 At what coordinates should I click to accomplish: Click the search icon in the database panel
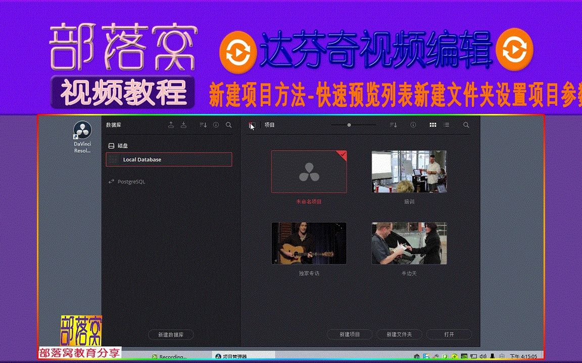pyautogui.click(x=228, y=125)
